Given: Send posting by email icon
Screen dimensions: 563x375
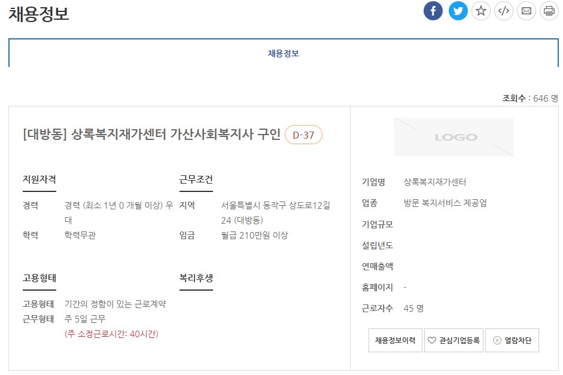Looking at the screenshot, I should tap(527, 11).
